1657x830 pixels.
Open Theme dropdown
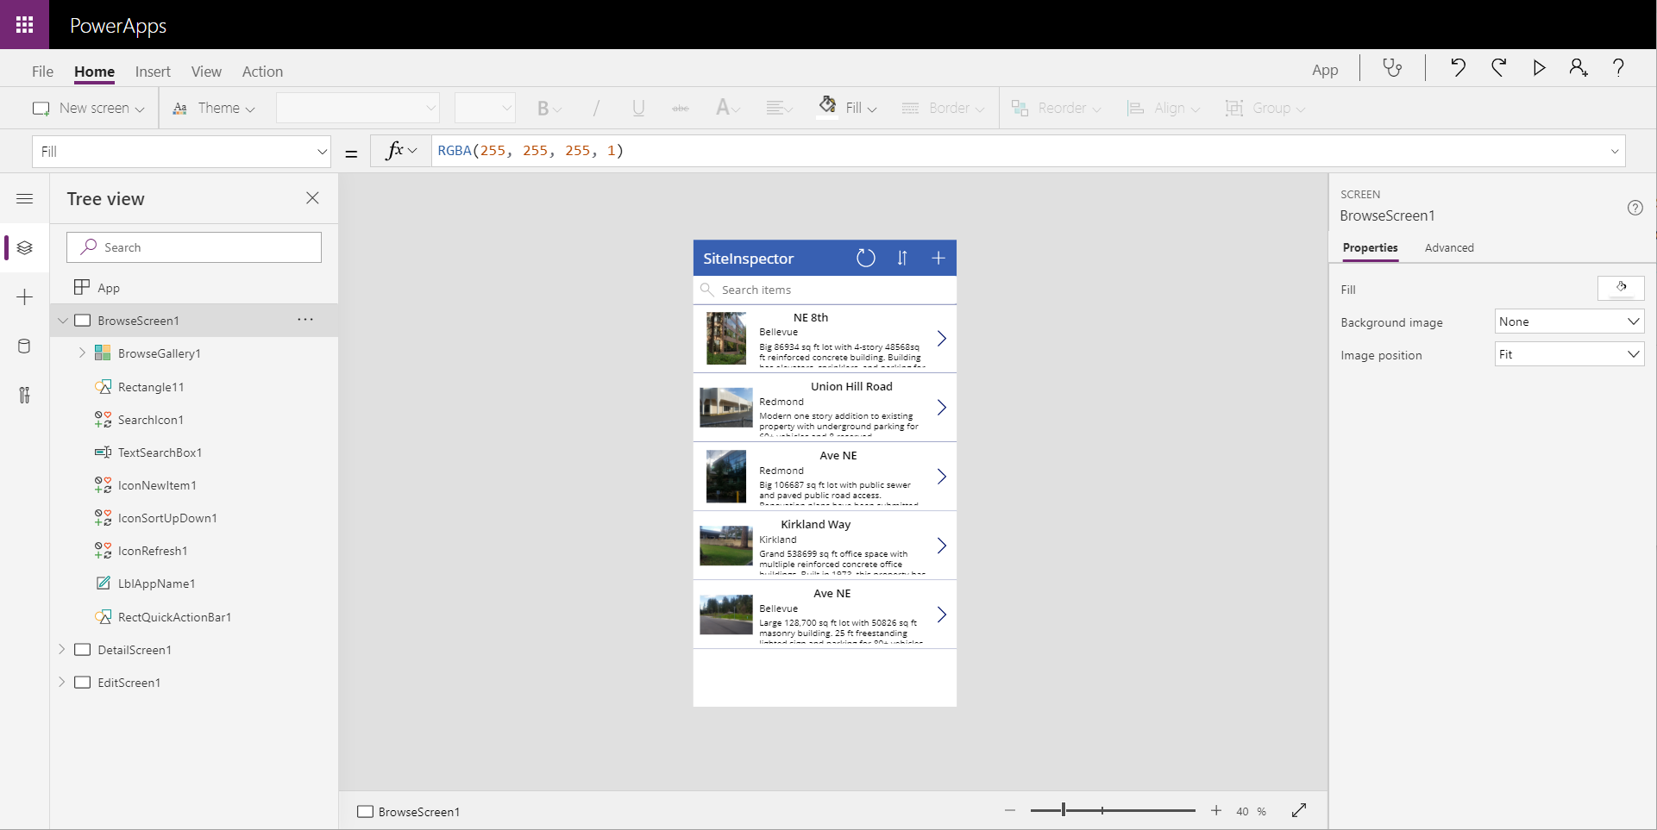[x=214, y=109]
